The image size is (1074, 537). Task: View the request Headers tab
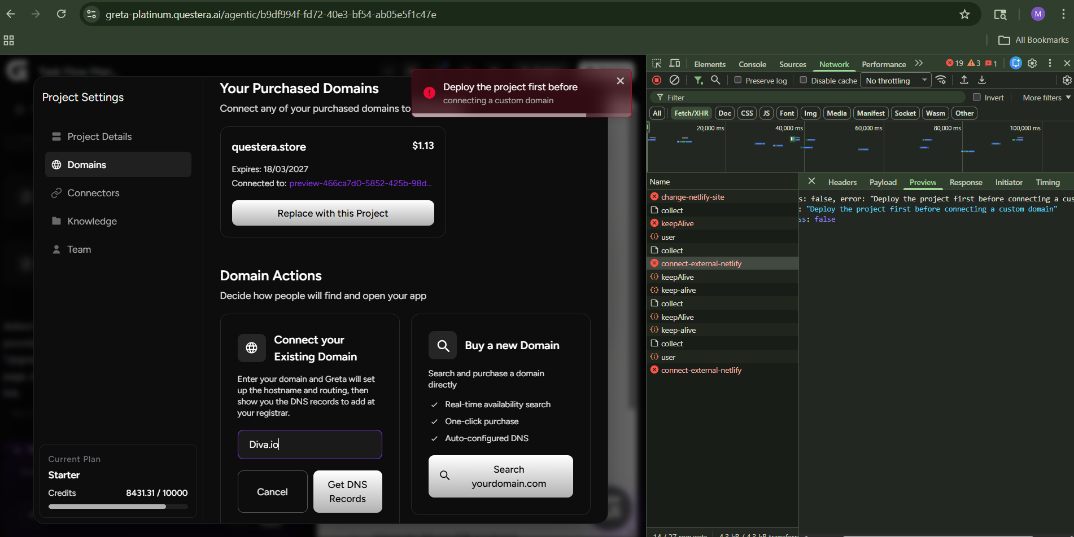(842, 182)
